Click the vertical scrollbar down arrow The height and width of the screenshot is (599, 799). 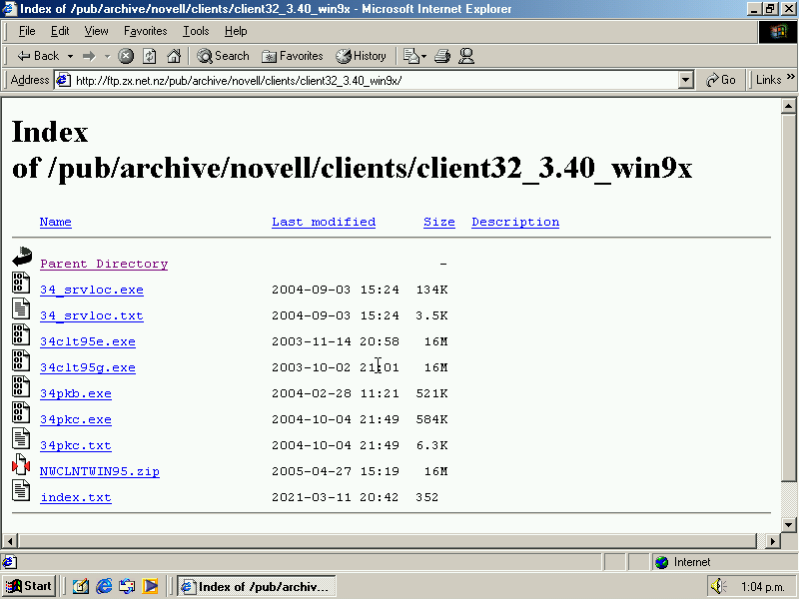pyautogui.click(x=788, y=525)
